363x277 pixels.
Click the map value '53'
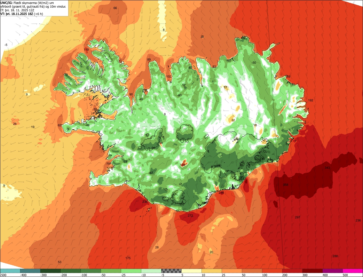pos(60,262)
